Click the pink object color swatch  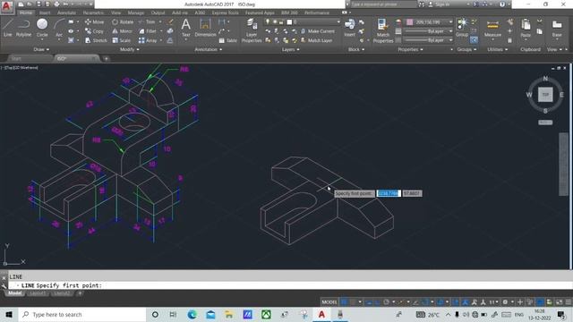(410, 21)
